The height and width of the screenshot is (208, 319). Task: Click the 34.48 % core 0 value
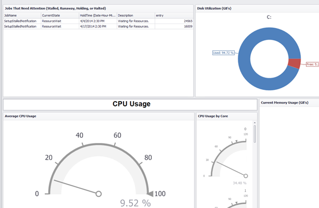240,183
